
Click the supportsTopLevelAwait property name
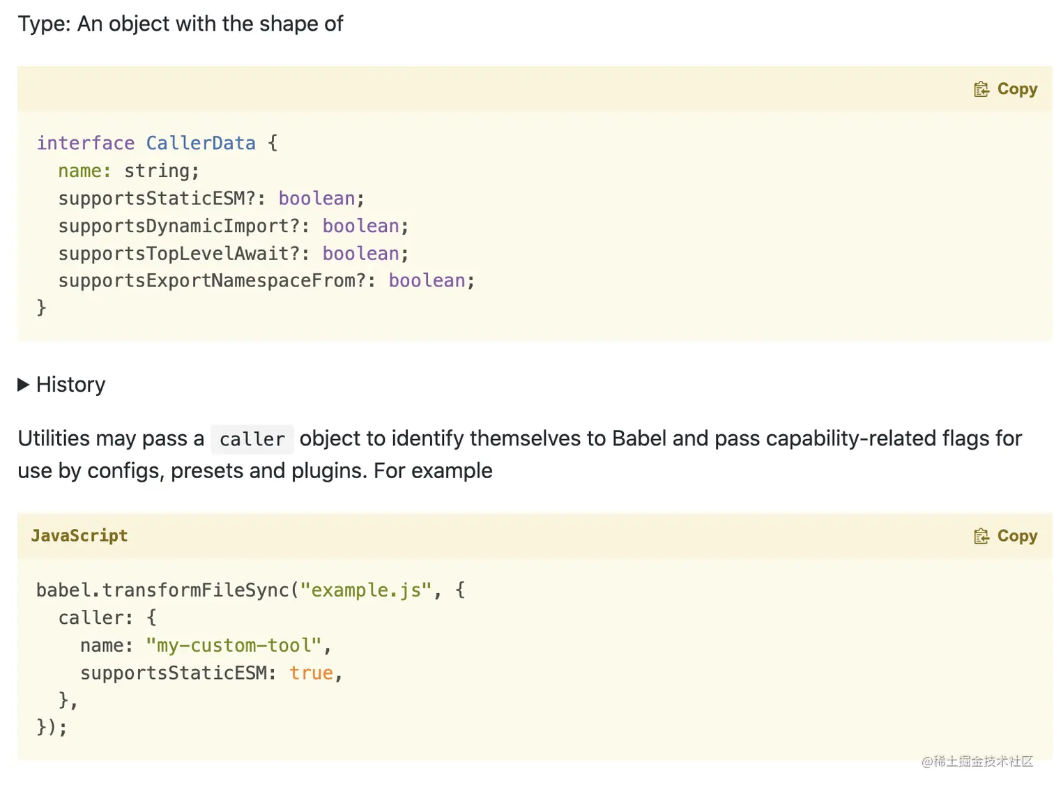tap(173, 254)
